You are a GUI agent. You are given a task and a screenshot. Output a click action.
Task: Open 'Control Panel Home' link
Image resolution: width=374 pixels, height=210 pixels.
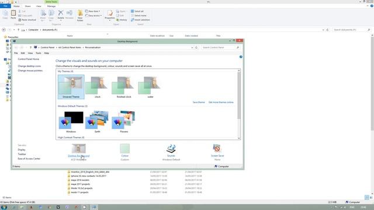29,59
